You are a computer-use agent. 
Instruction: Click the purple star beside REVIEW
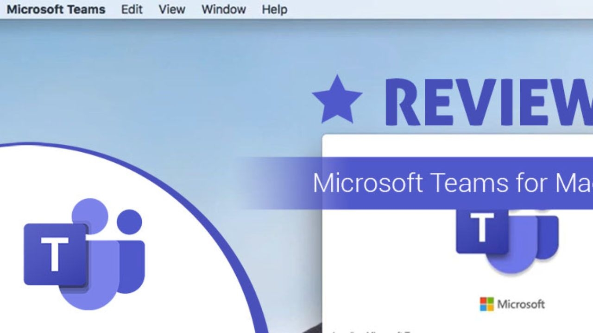337,100
